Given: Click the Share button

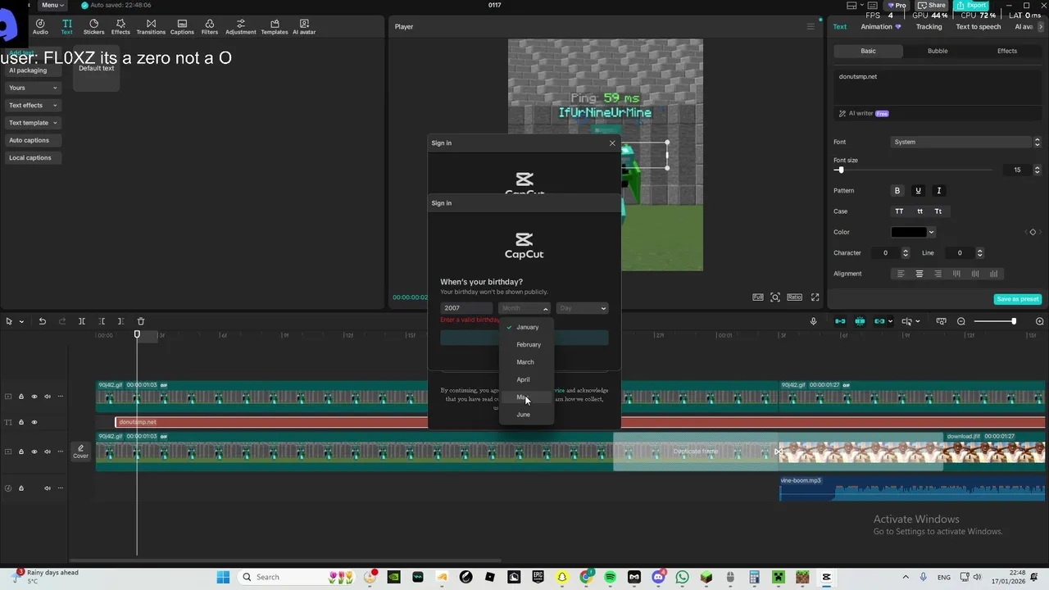Looking at the screenshot, I should [x=932, y=5].
